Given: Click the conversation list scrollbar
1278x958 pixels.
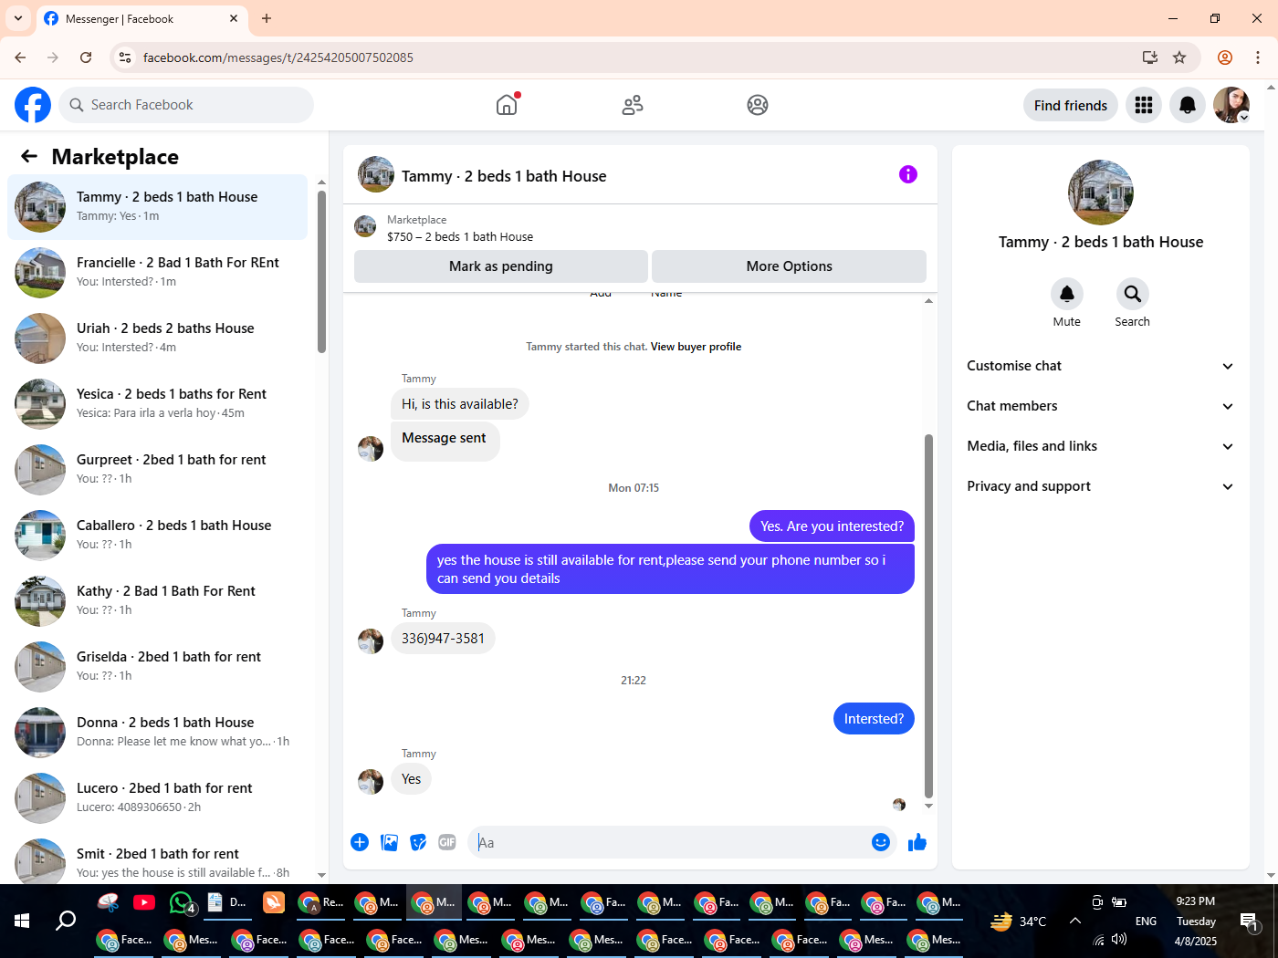Looking at the screenshot, I should pos(321,272).
